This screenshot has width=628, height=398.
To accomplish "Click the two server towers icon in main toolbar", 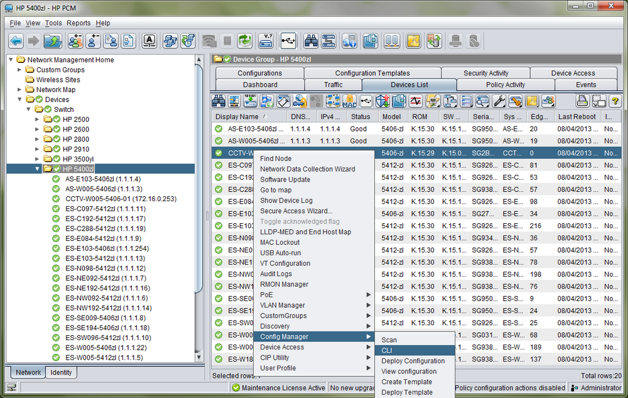I will 392,41.
